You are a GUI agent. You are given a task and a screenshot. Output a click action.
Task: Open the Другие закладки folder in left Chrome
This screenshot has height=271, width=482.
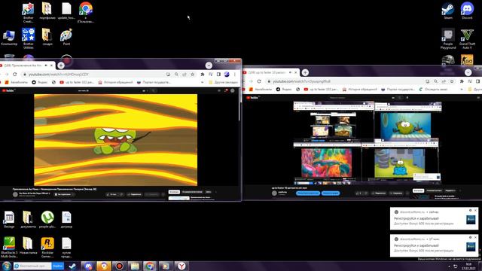[223, 82]
